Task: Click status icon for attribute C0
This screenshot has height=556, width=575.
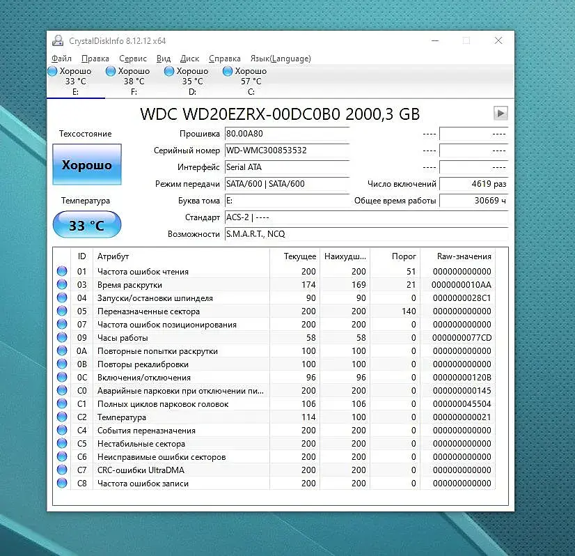Action: (62, 390)
